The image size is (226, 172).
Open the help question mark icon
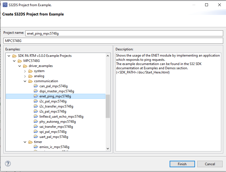coord(8,164)
